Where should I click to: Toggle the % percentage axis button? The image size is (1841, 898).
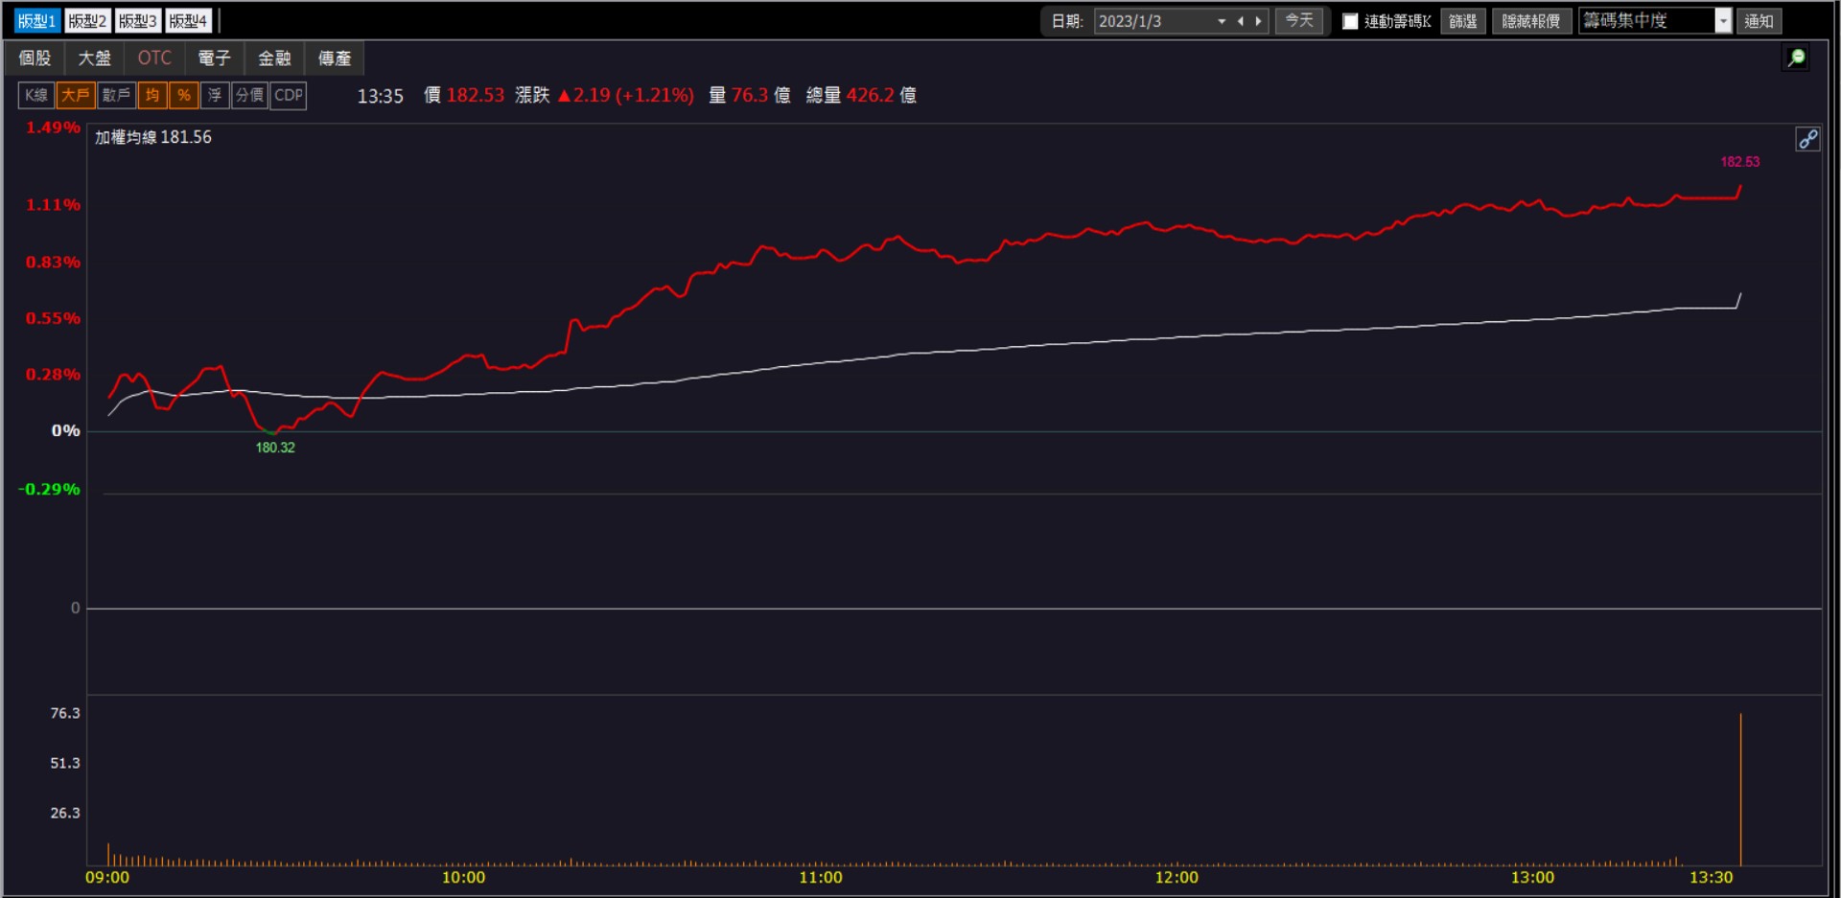click(x=183, y=95)
